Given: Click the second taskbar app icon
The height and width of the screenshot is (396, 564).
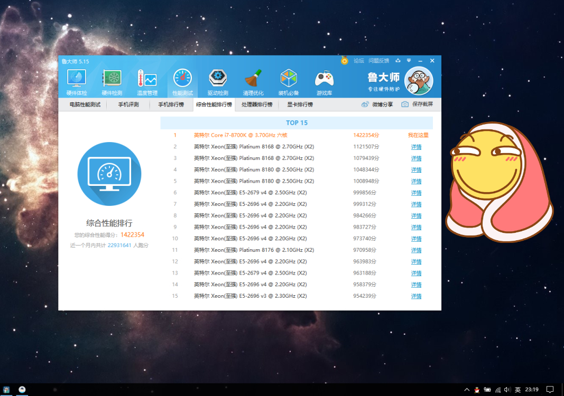Looking at the screenshot, I should click(x=22, y=390).
